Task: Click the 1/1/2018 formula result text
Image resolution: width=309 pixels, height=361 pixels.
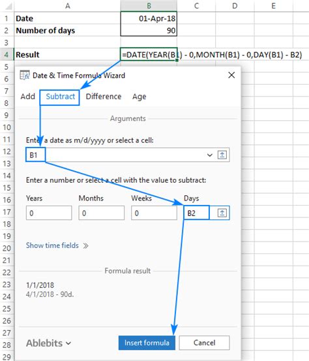Action: click(x=40, y=285)
